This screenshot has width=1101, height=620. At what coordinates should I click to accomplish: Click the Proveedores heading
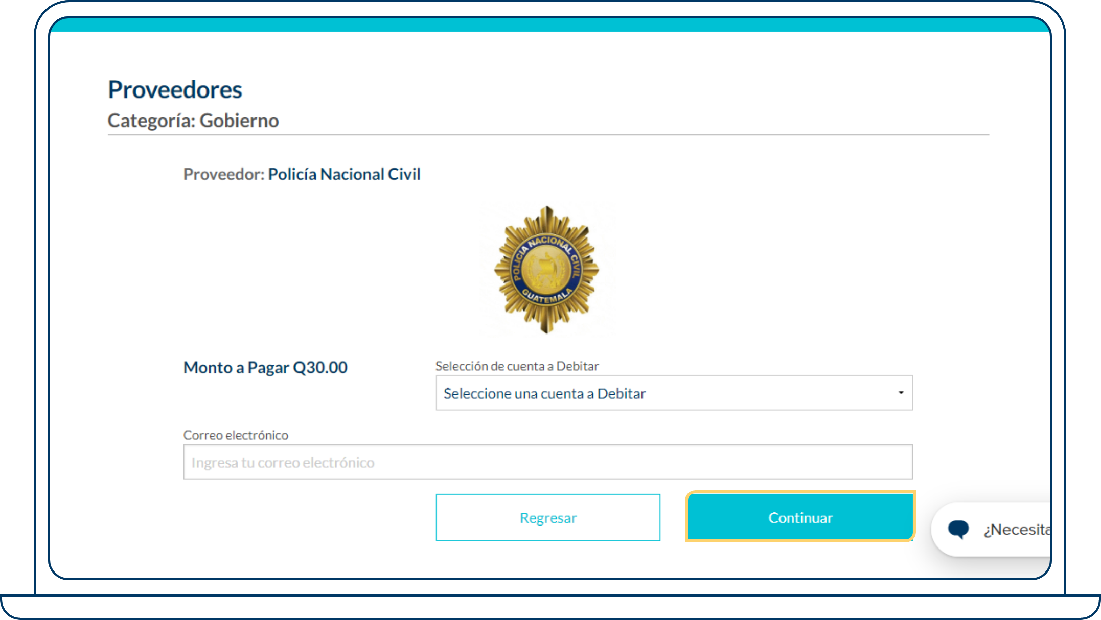[x=175, y=89]
